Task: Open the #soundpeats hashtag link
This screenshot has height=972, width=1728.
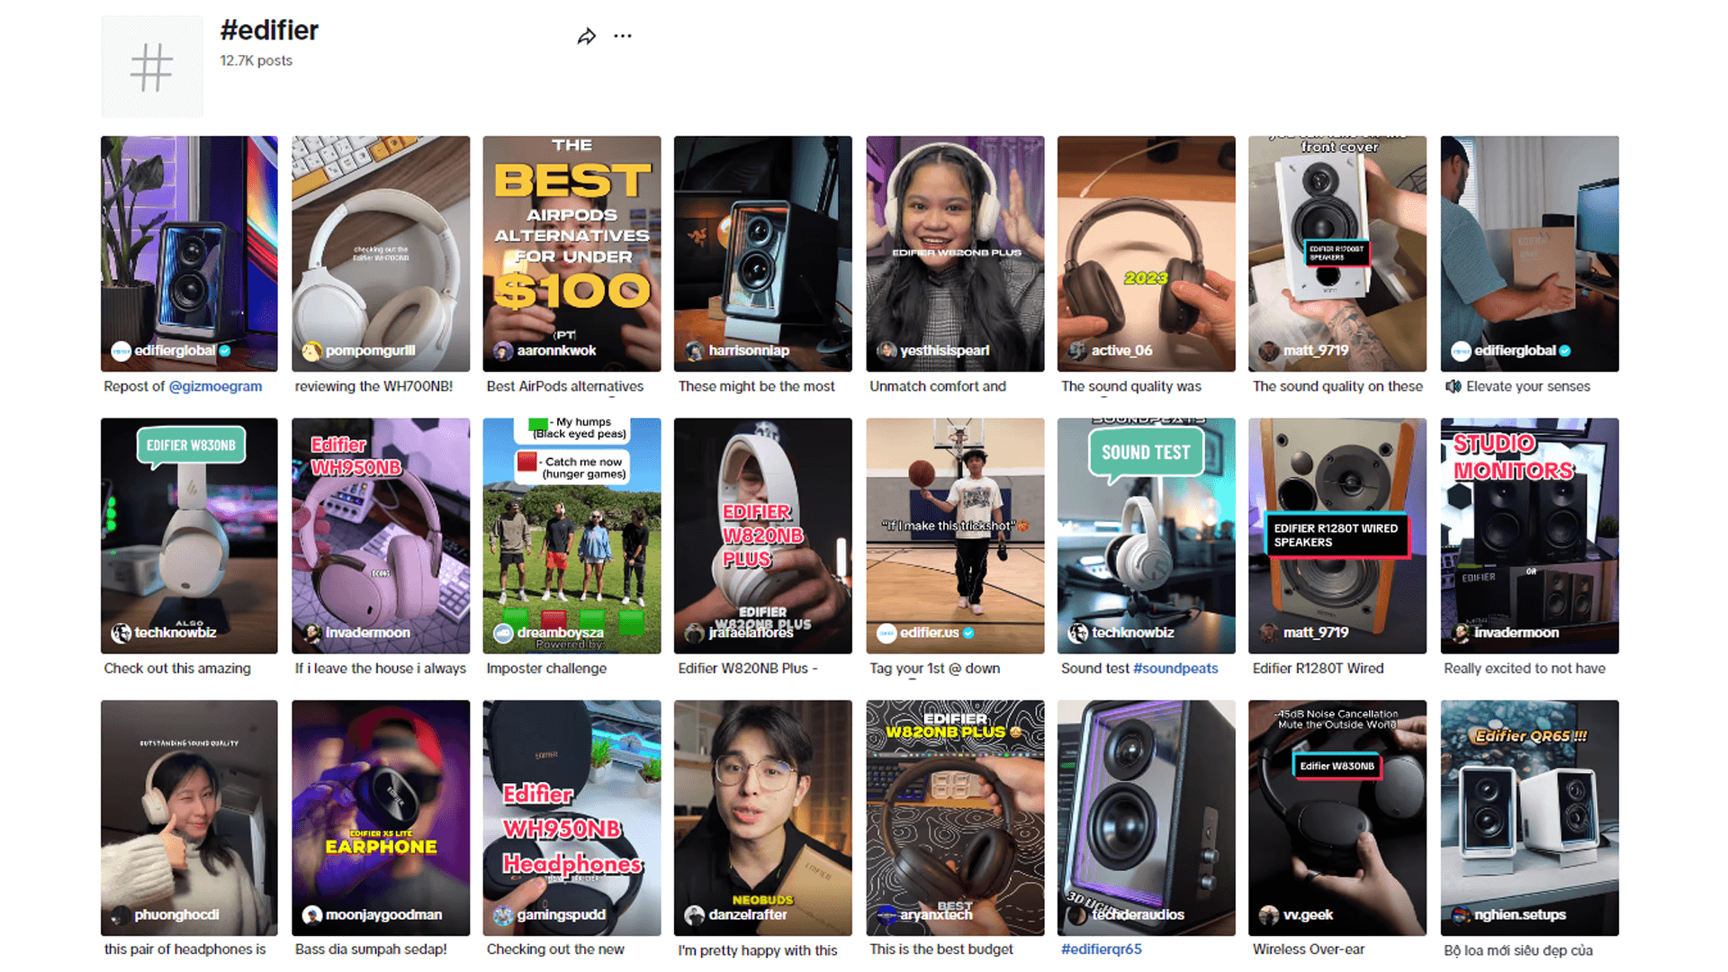Action: (1175, 668)
